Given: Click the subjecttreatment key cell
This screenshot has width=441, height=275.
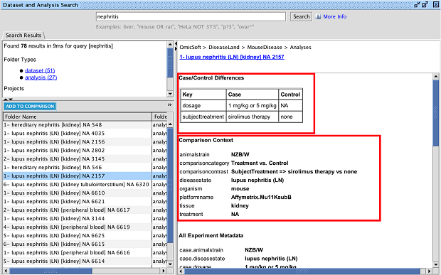Looking at the screenshot, I should point(203,117).
